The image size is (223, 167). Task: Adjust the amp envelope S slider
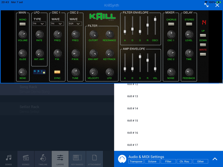click(140, 57)
